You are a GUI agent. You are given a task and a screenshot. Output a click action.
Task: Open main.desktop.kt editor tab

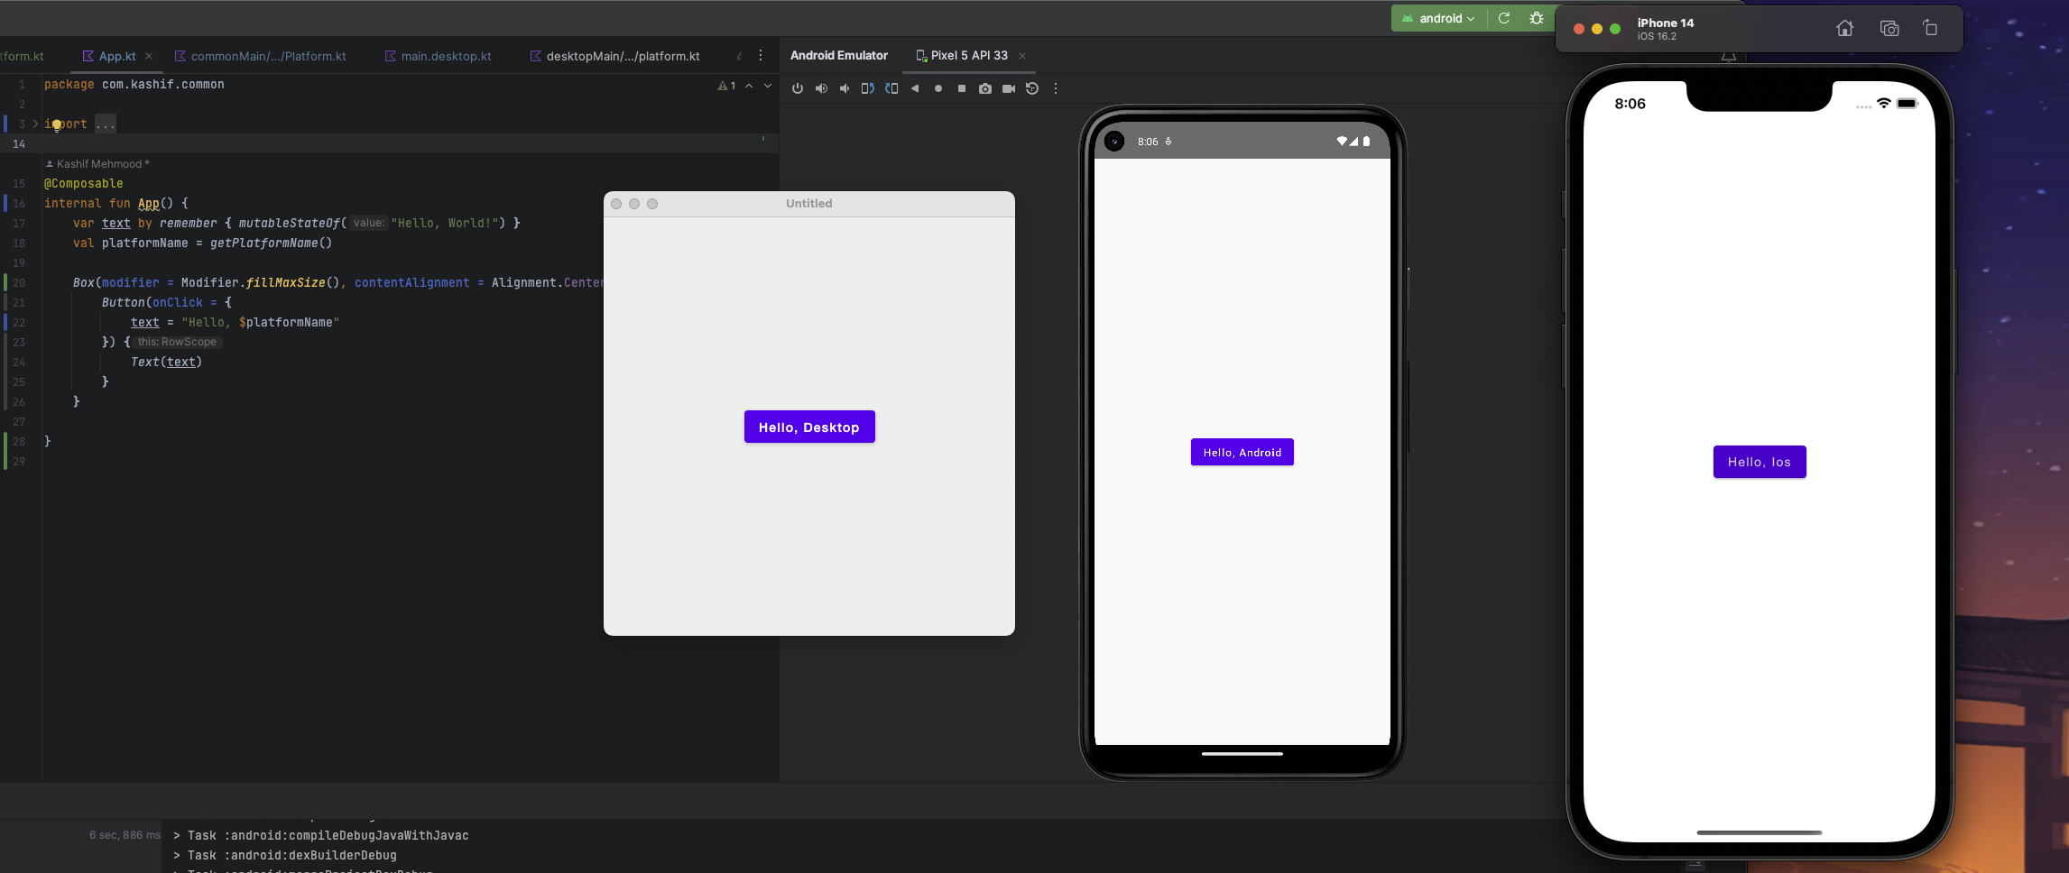[x=438, y=56]
